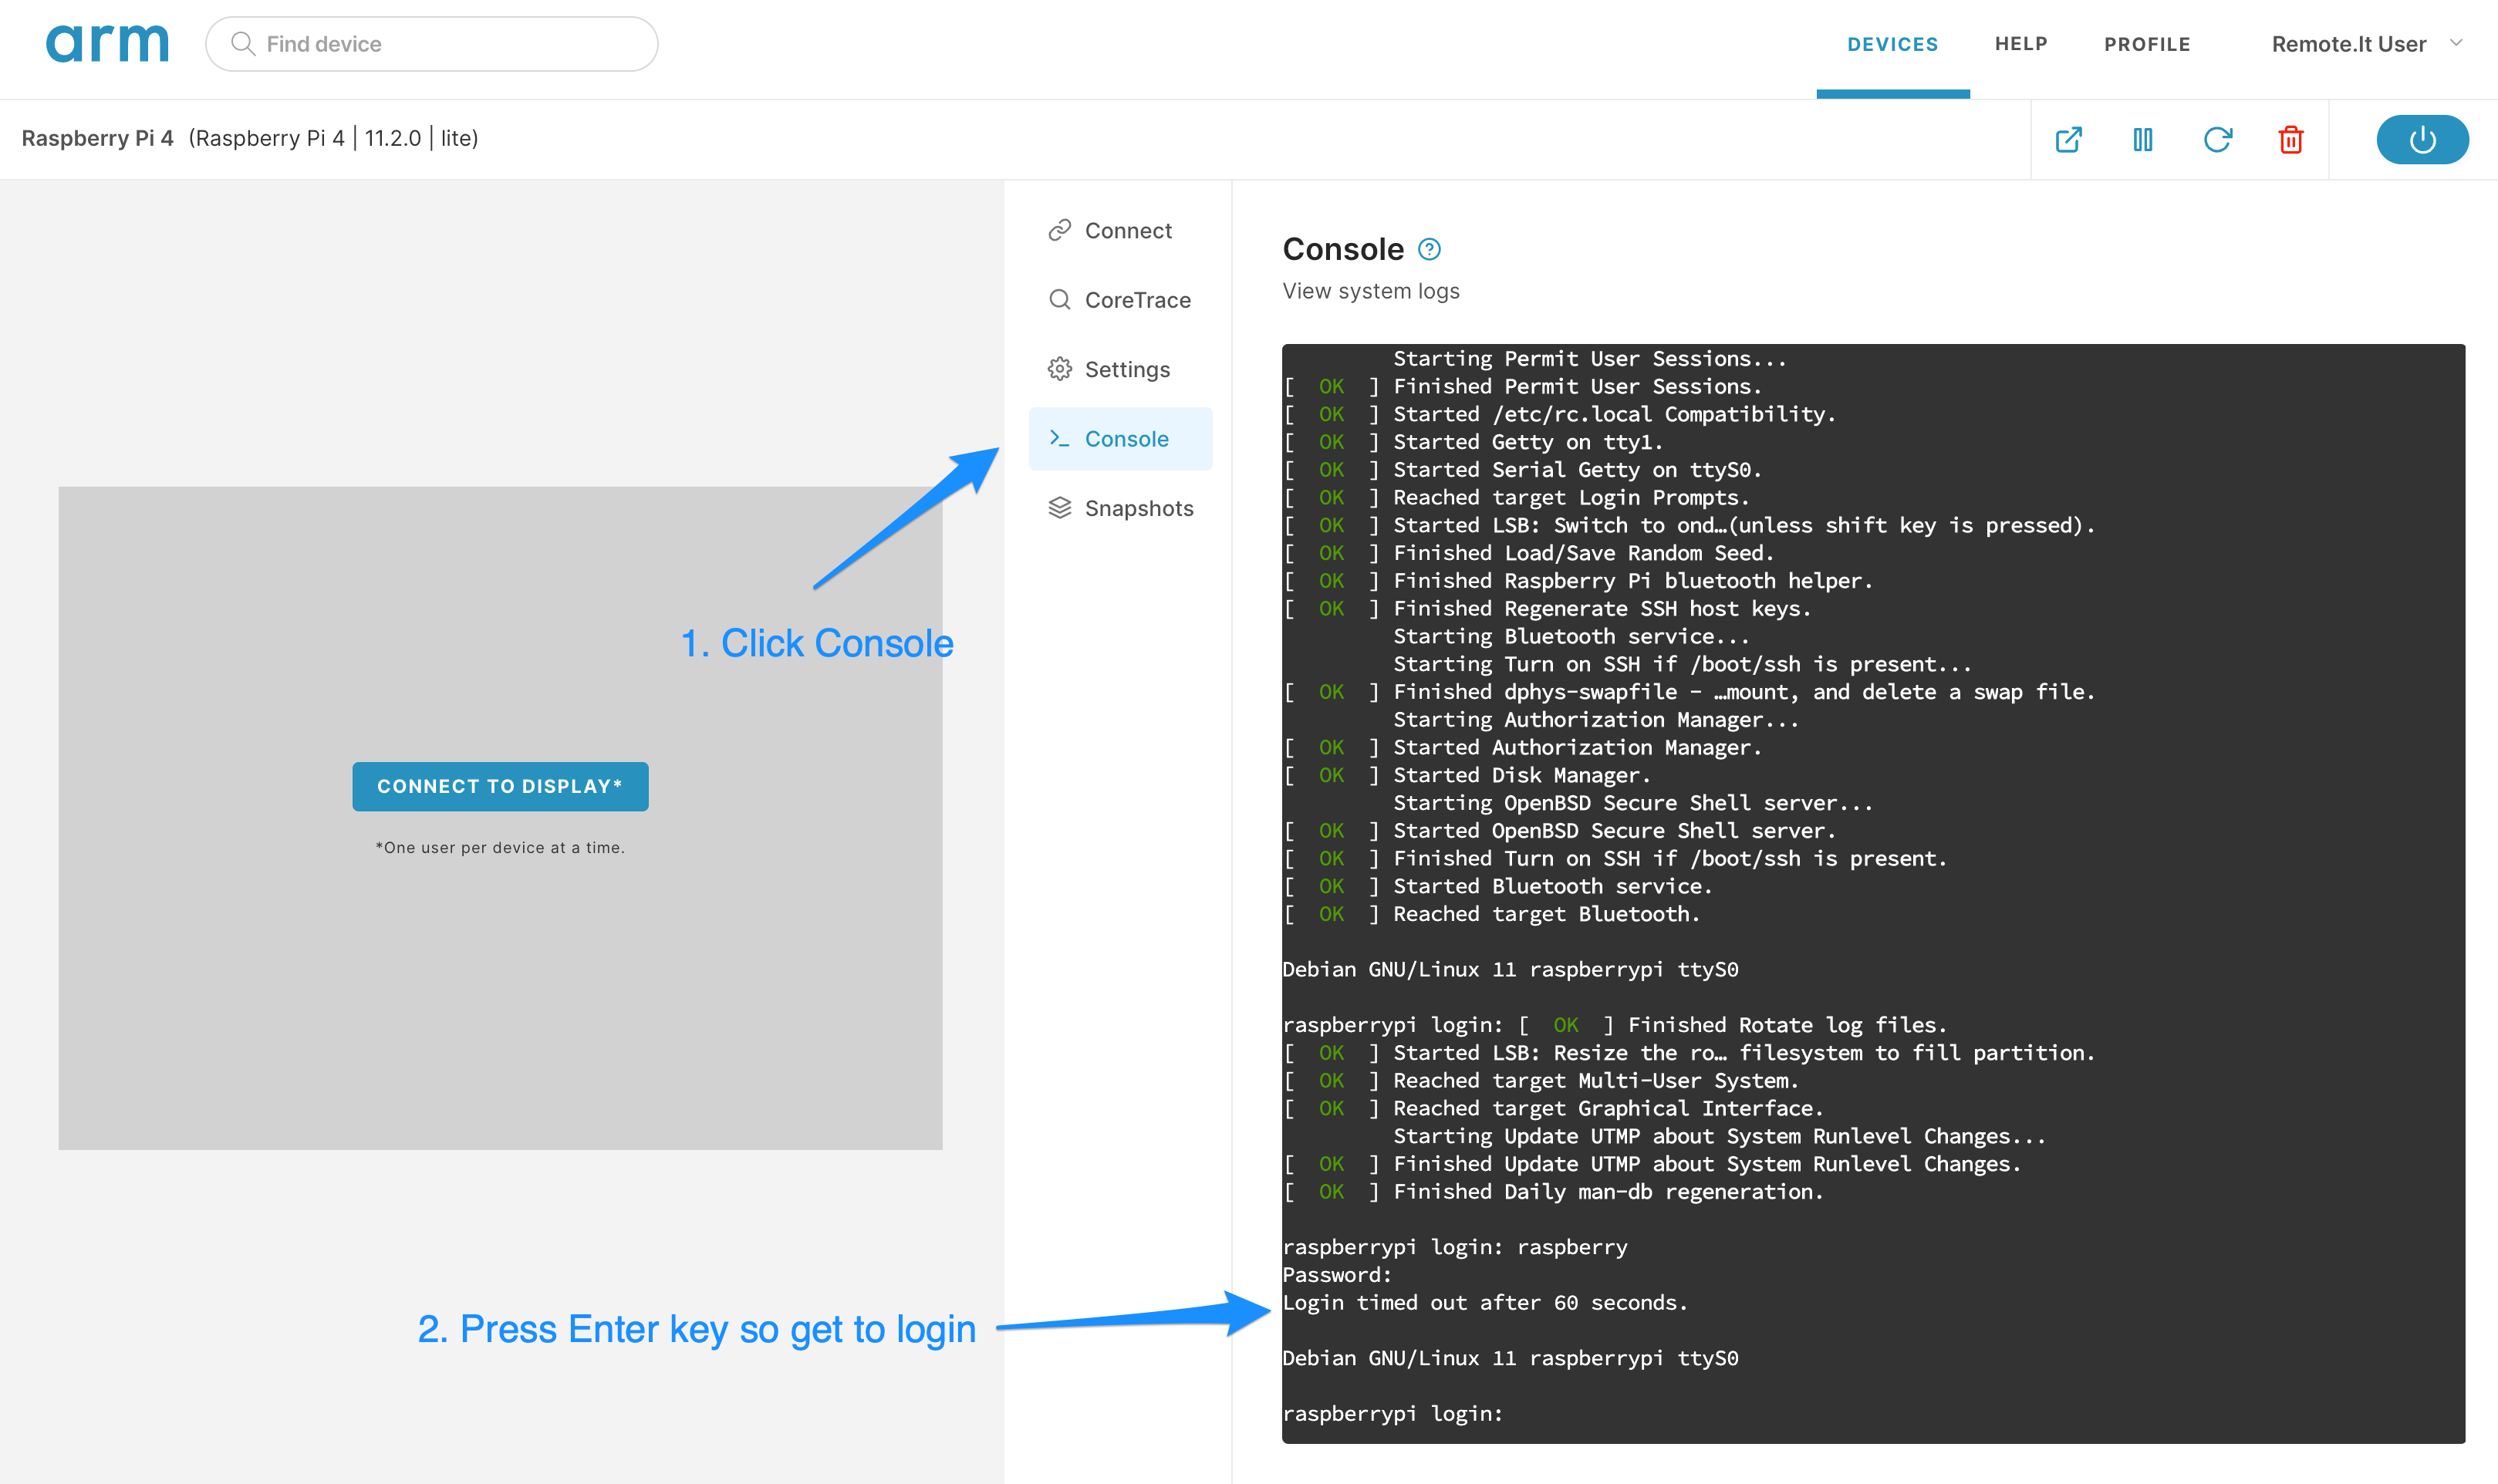Click the Console prompt icon

click(1059, 439)
